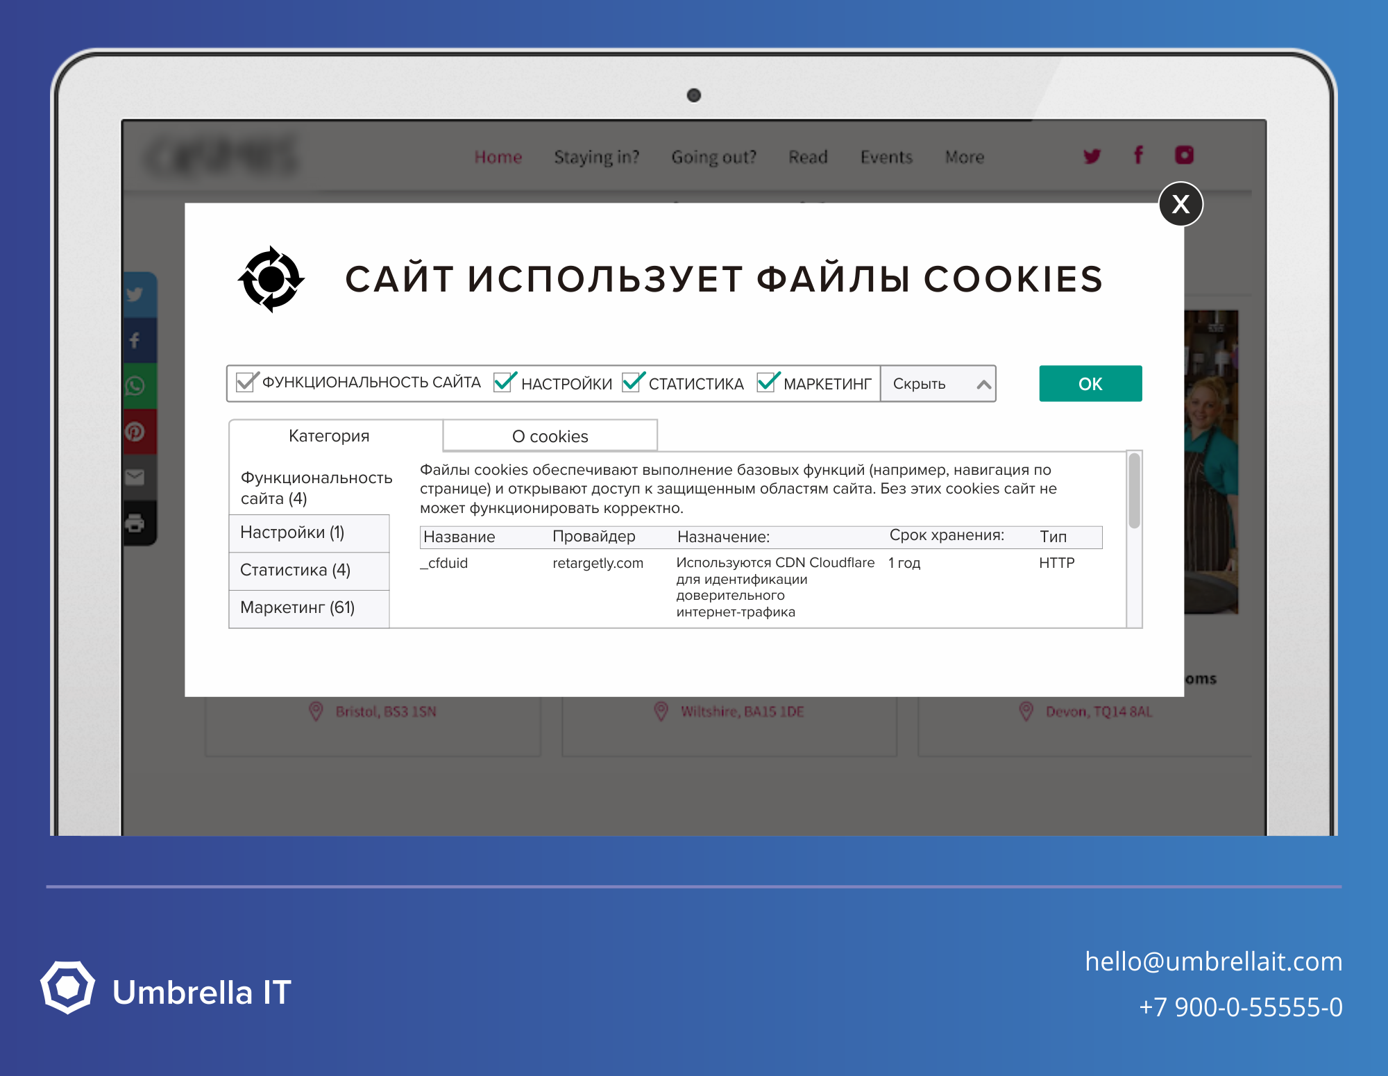Uncheck the Настройки checkbox
Viewport: 1388px width, 1076px height.
point(504,383)
